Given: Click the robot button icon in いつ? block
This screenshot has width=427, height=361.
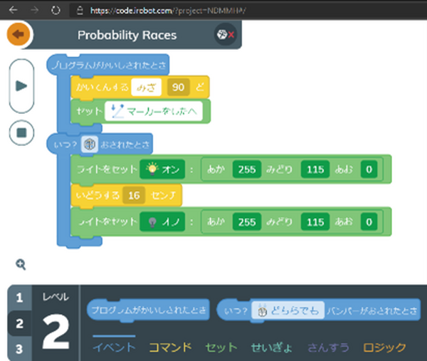Looking at the screenshot, I should tap(89, 143).
